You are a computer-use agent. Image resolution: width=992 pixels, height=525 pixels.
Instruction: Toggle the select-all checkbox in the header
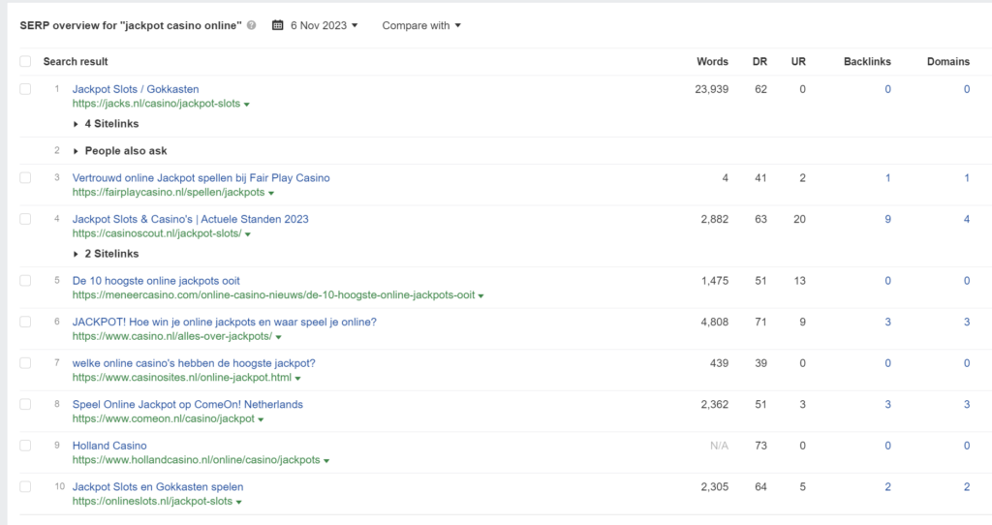tap(25, 61)
